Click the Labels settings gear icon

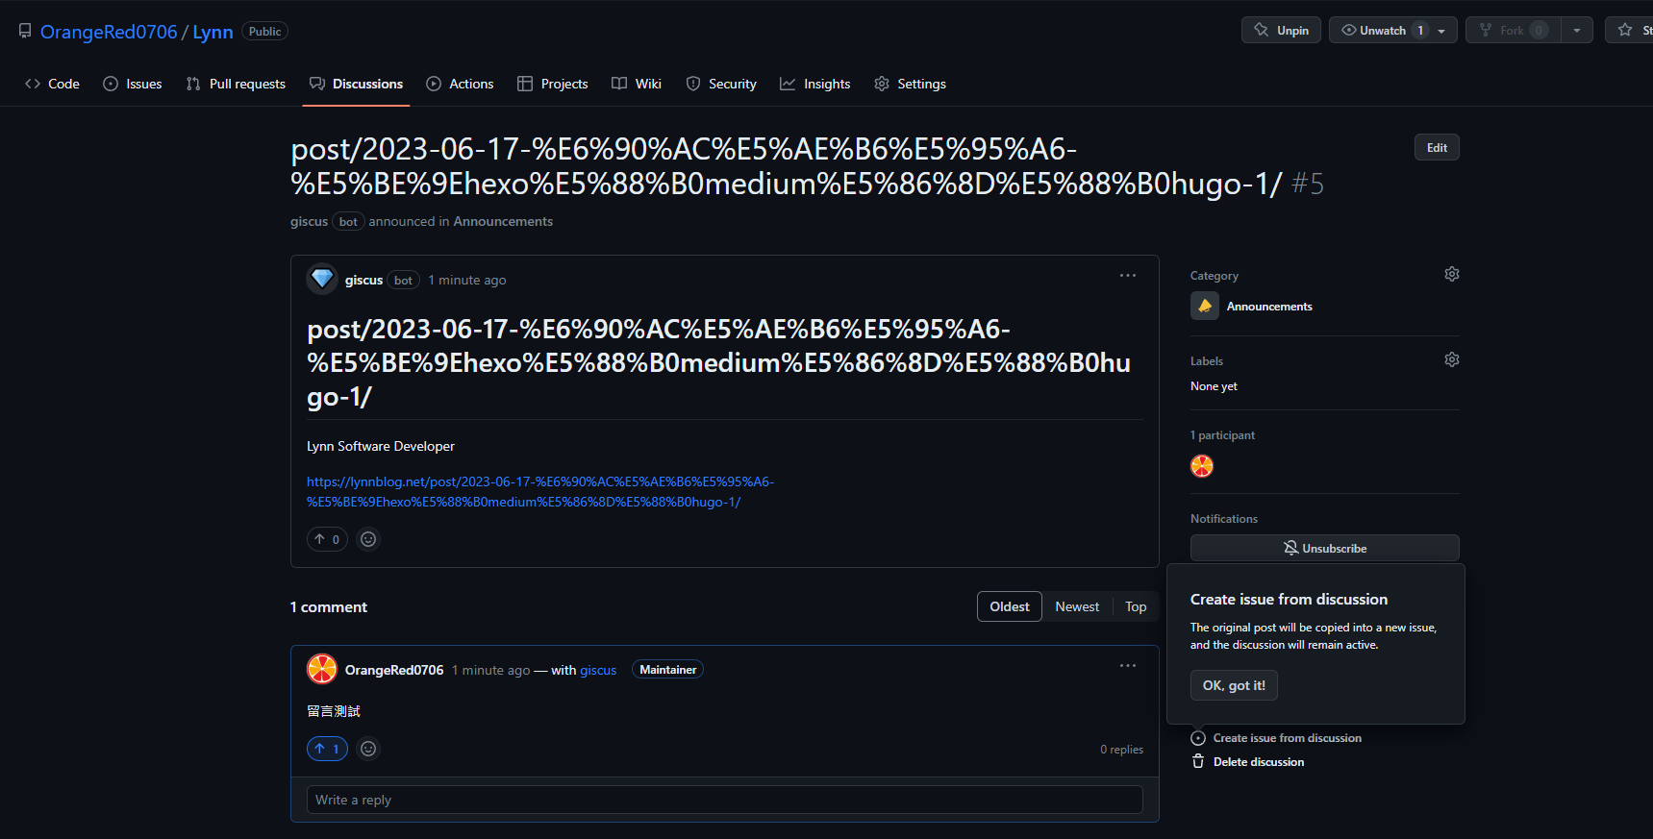tap(1451, 360)
